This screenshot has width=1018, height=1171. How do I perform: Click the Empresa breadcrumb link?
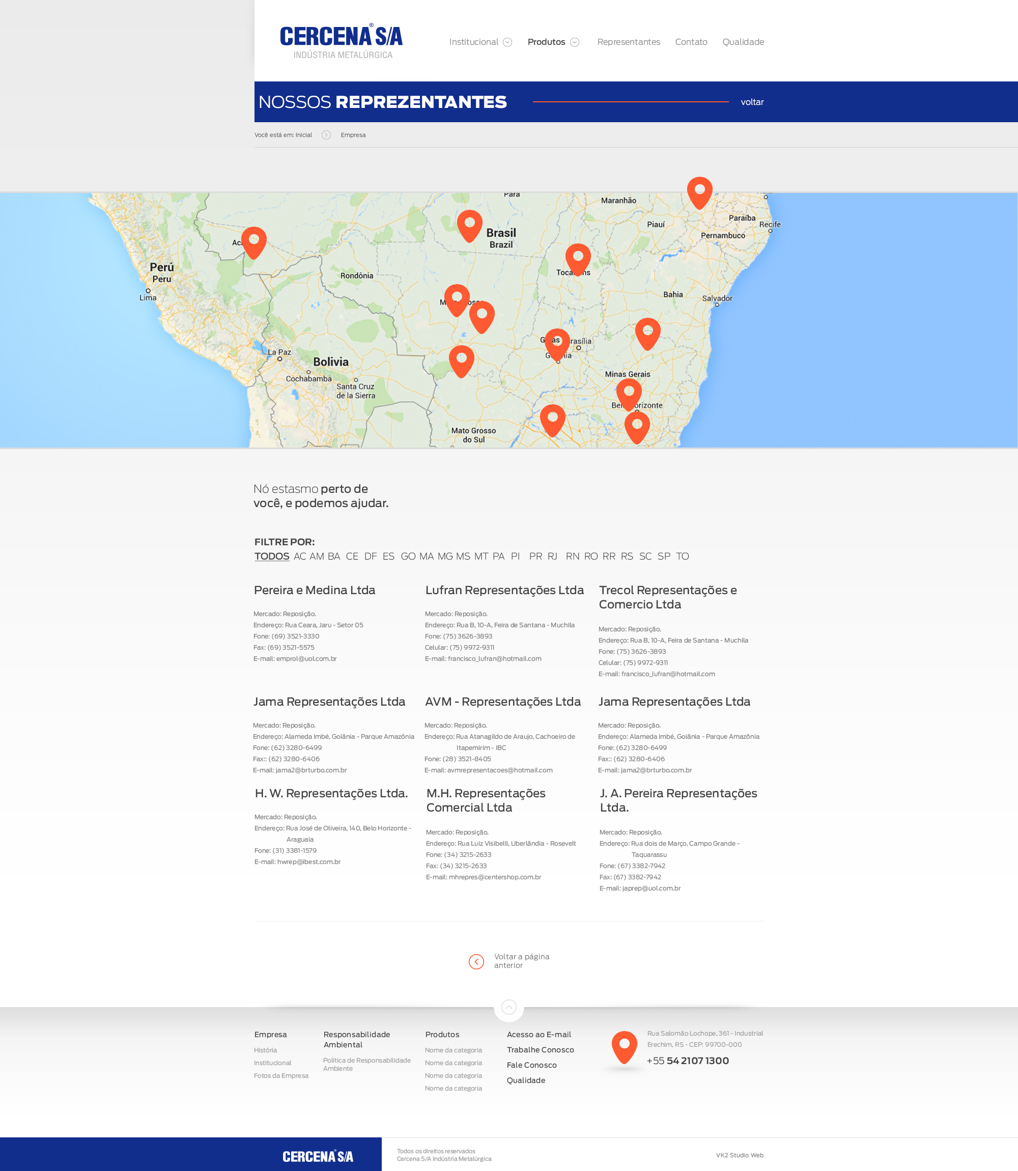353,134
